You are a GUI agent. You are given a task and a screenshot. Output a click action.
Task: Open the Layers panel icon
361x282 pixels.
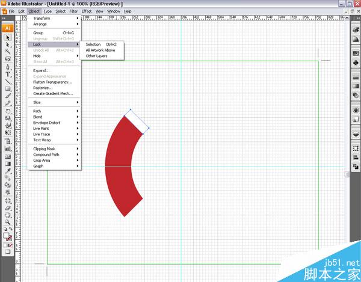coord(356,134)
